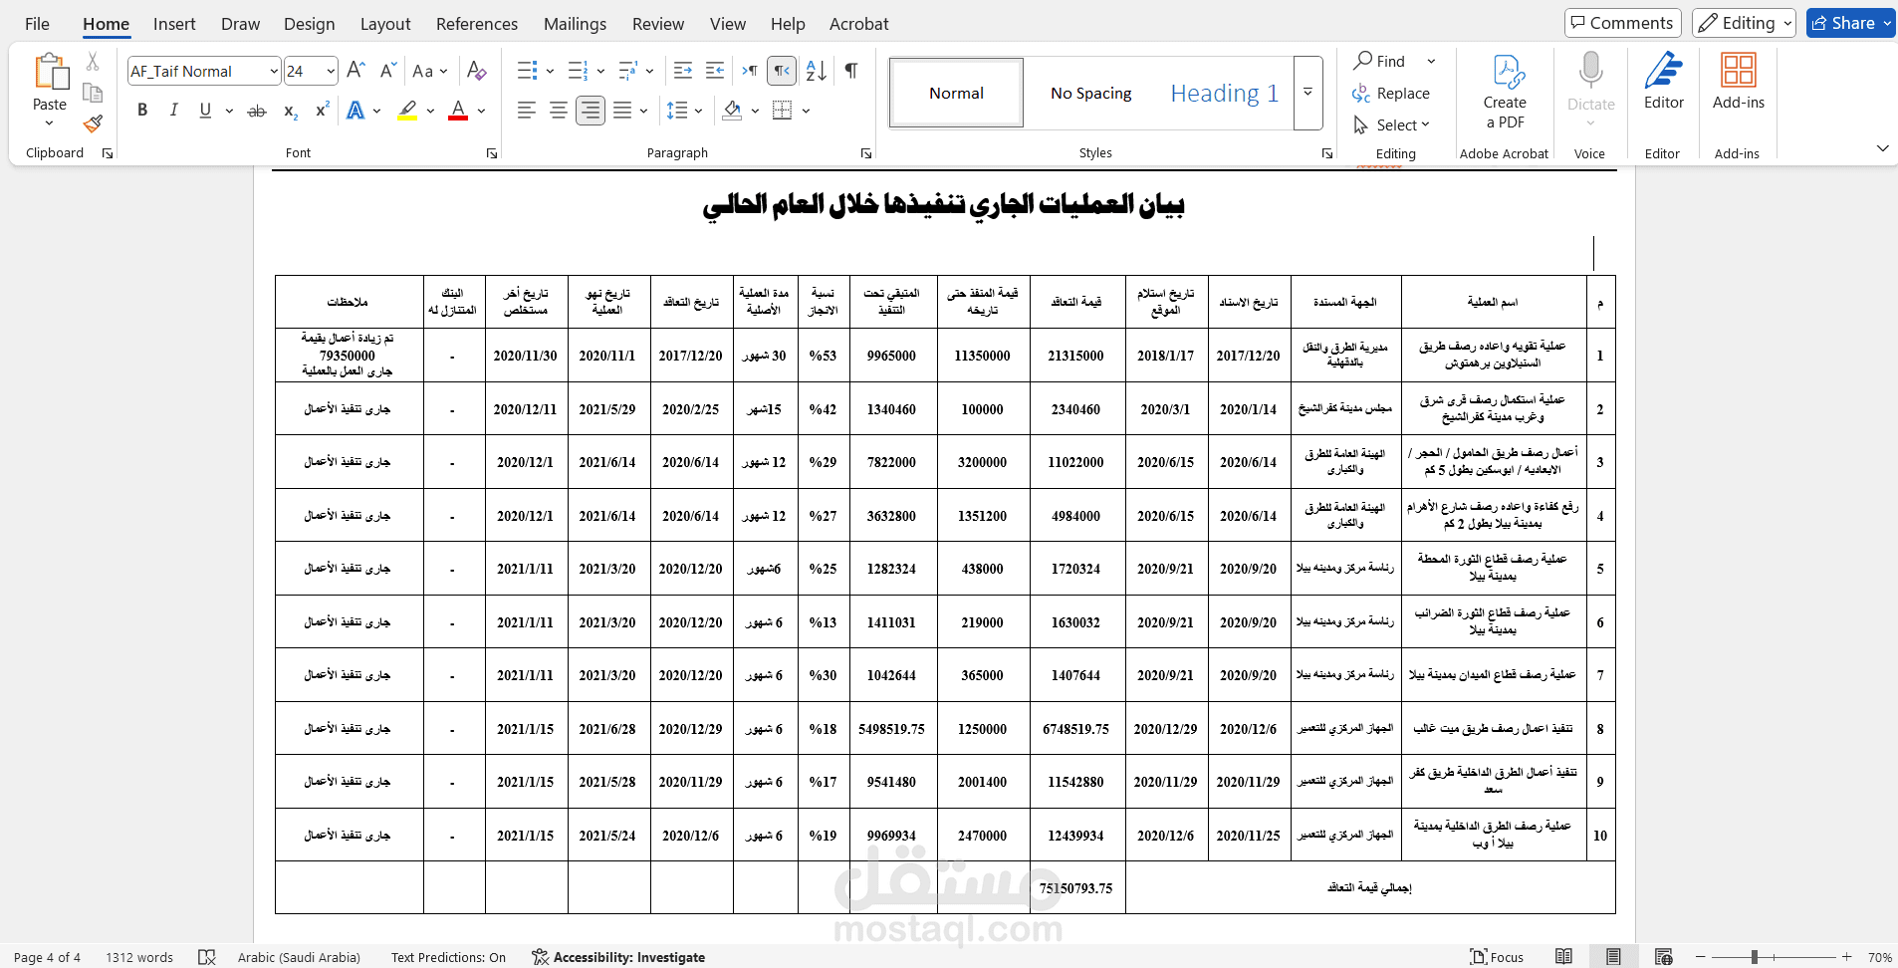
Task: Apply superscript formatting
Action: pos(322,111)
